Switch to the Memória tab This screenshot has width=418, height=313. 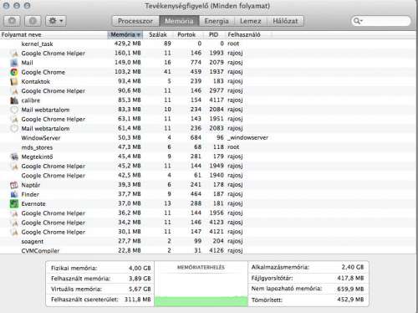179,21
